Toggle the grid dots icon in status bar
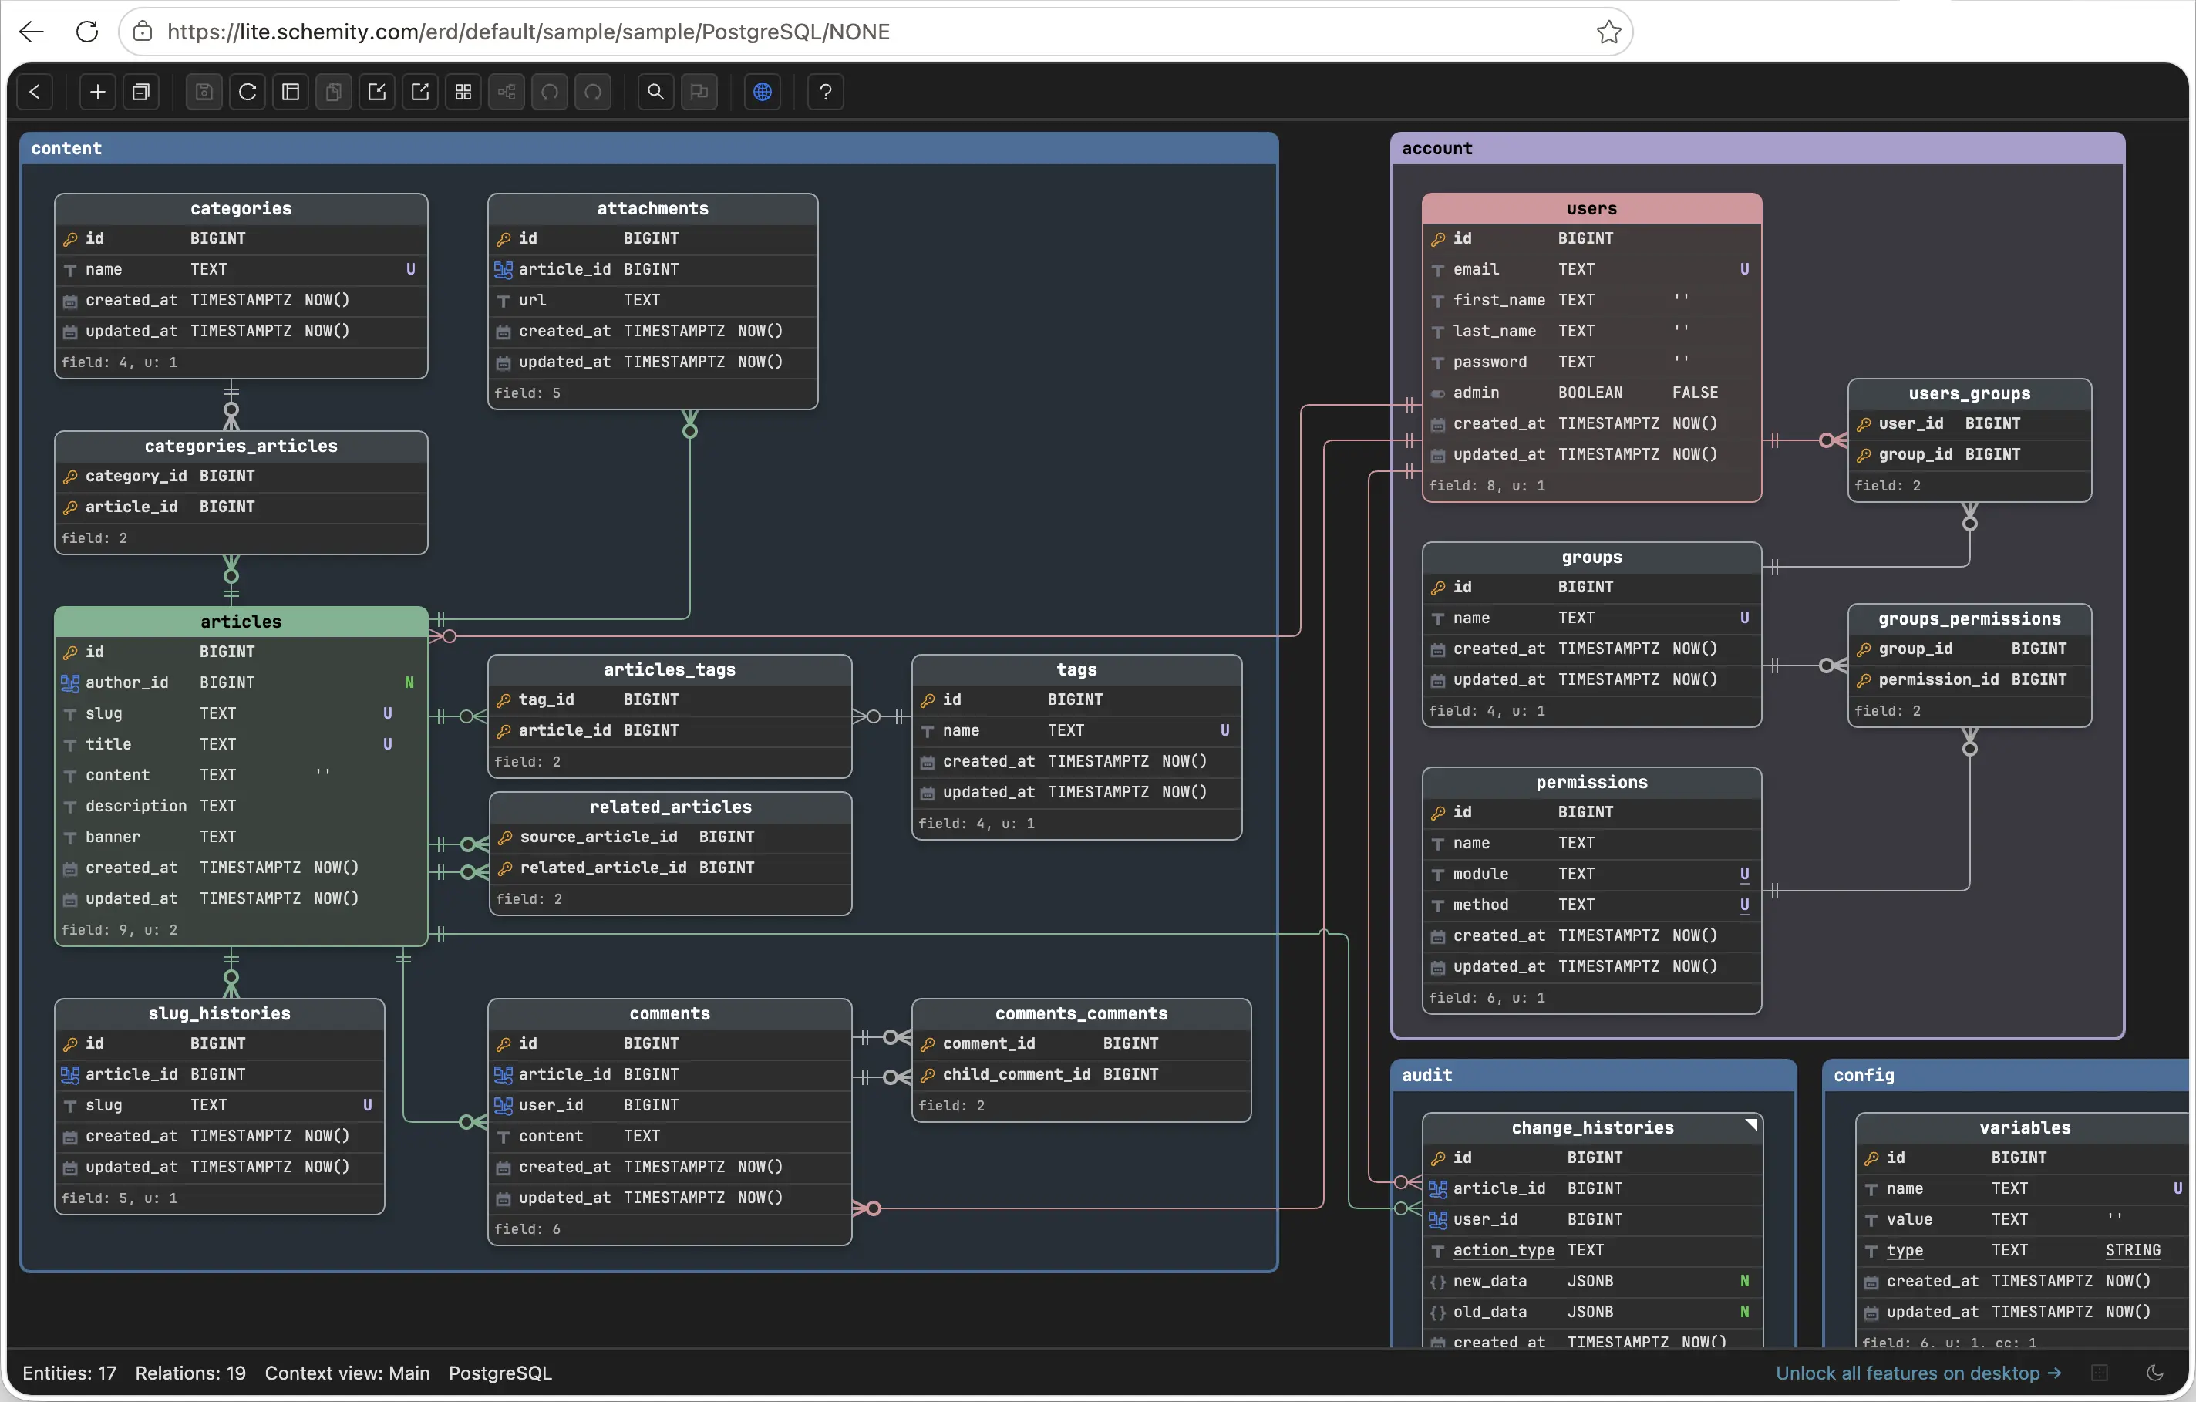Image resolution: width=2196 pixels, height=1402 pixels. pos(2100,1373)
